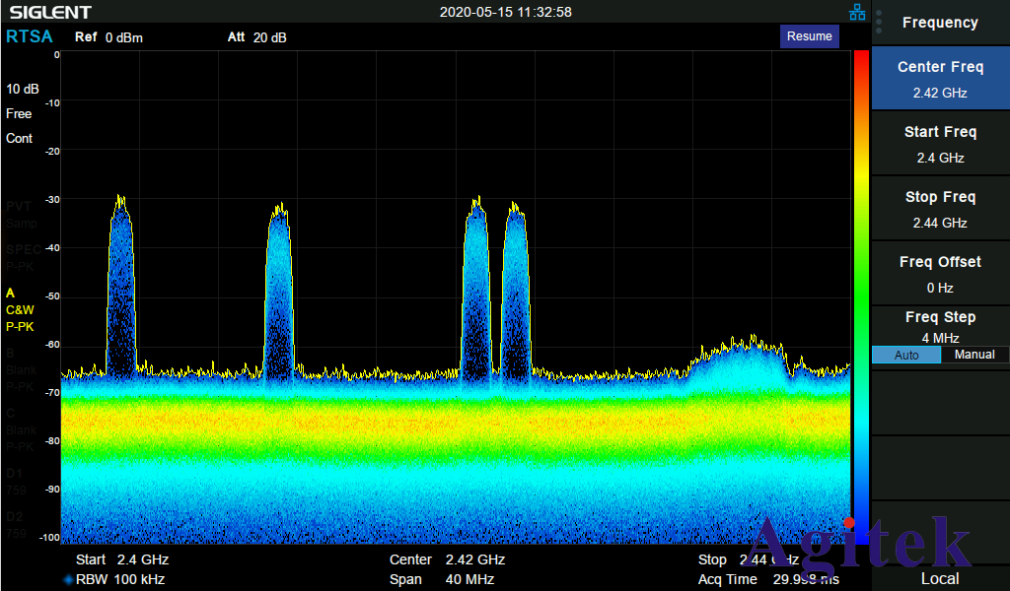
Task: Open the Center Freq 2.42 GHz setting
Action: [940, 80]
